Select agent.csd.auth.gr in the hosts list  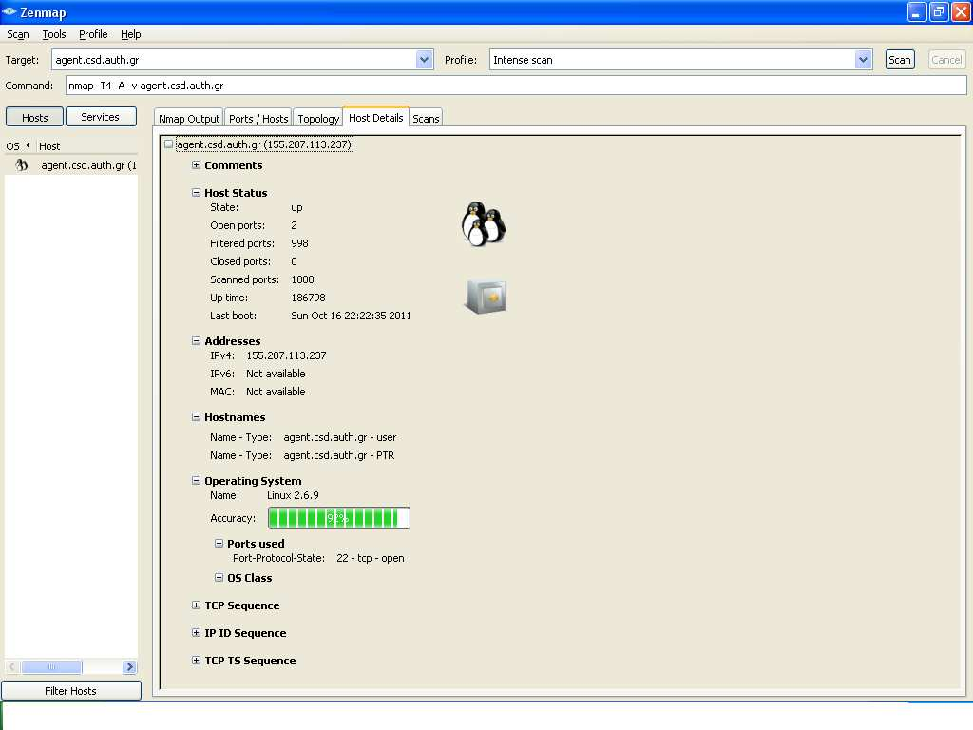(88, 165)
